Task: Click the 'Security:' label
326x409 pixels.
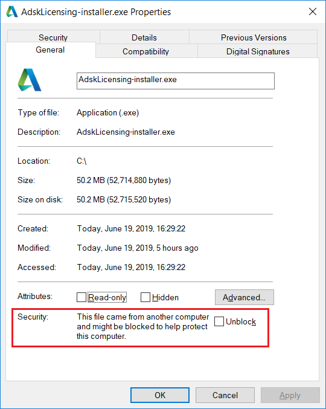Action: click(33, 317)
